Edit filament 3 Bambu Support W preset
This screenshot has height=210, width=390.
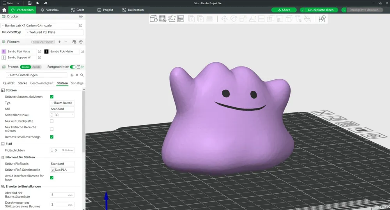point(39,58)
